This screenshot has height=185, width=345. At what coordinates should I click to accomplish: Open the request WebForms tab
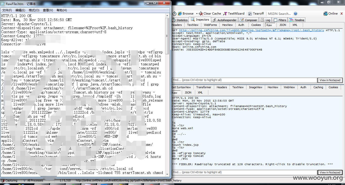(210, 25)
